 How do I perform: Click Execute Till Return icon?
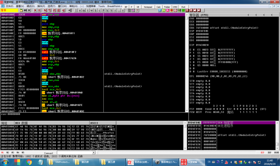(x=63, y=10)
